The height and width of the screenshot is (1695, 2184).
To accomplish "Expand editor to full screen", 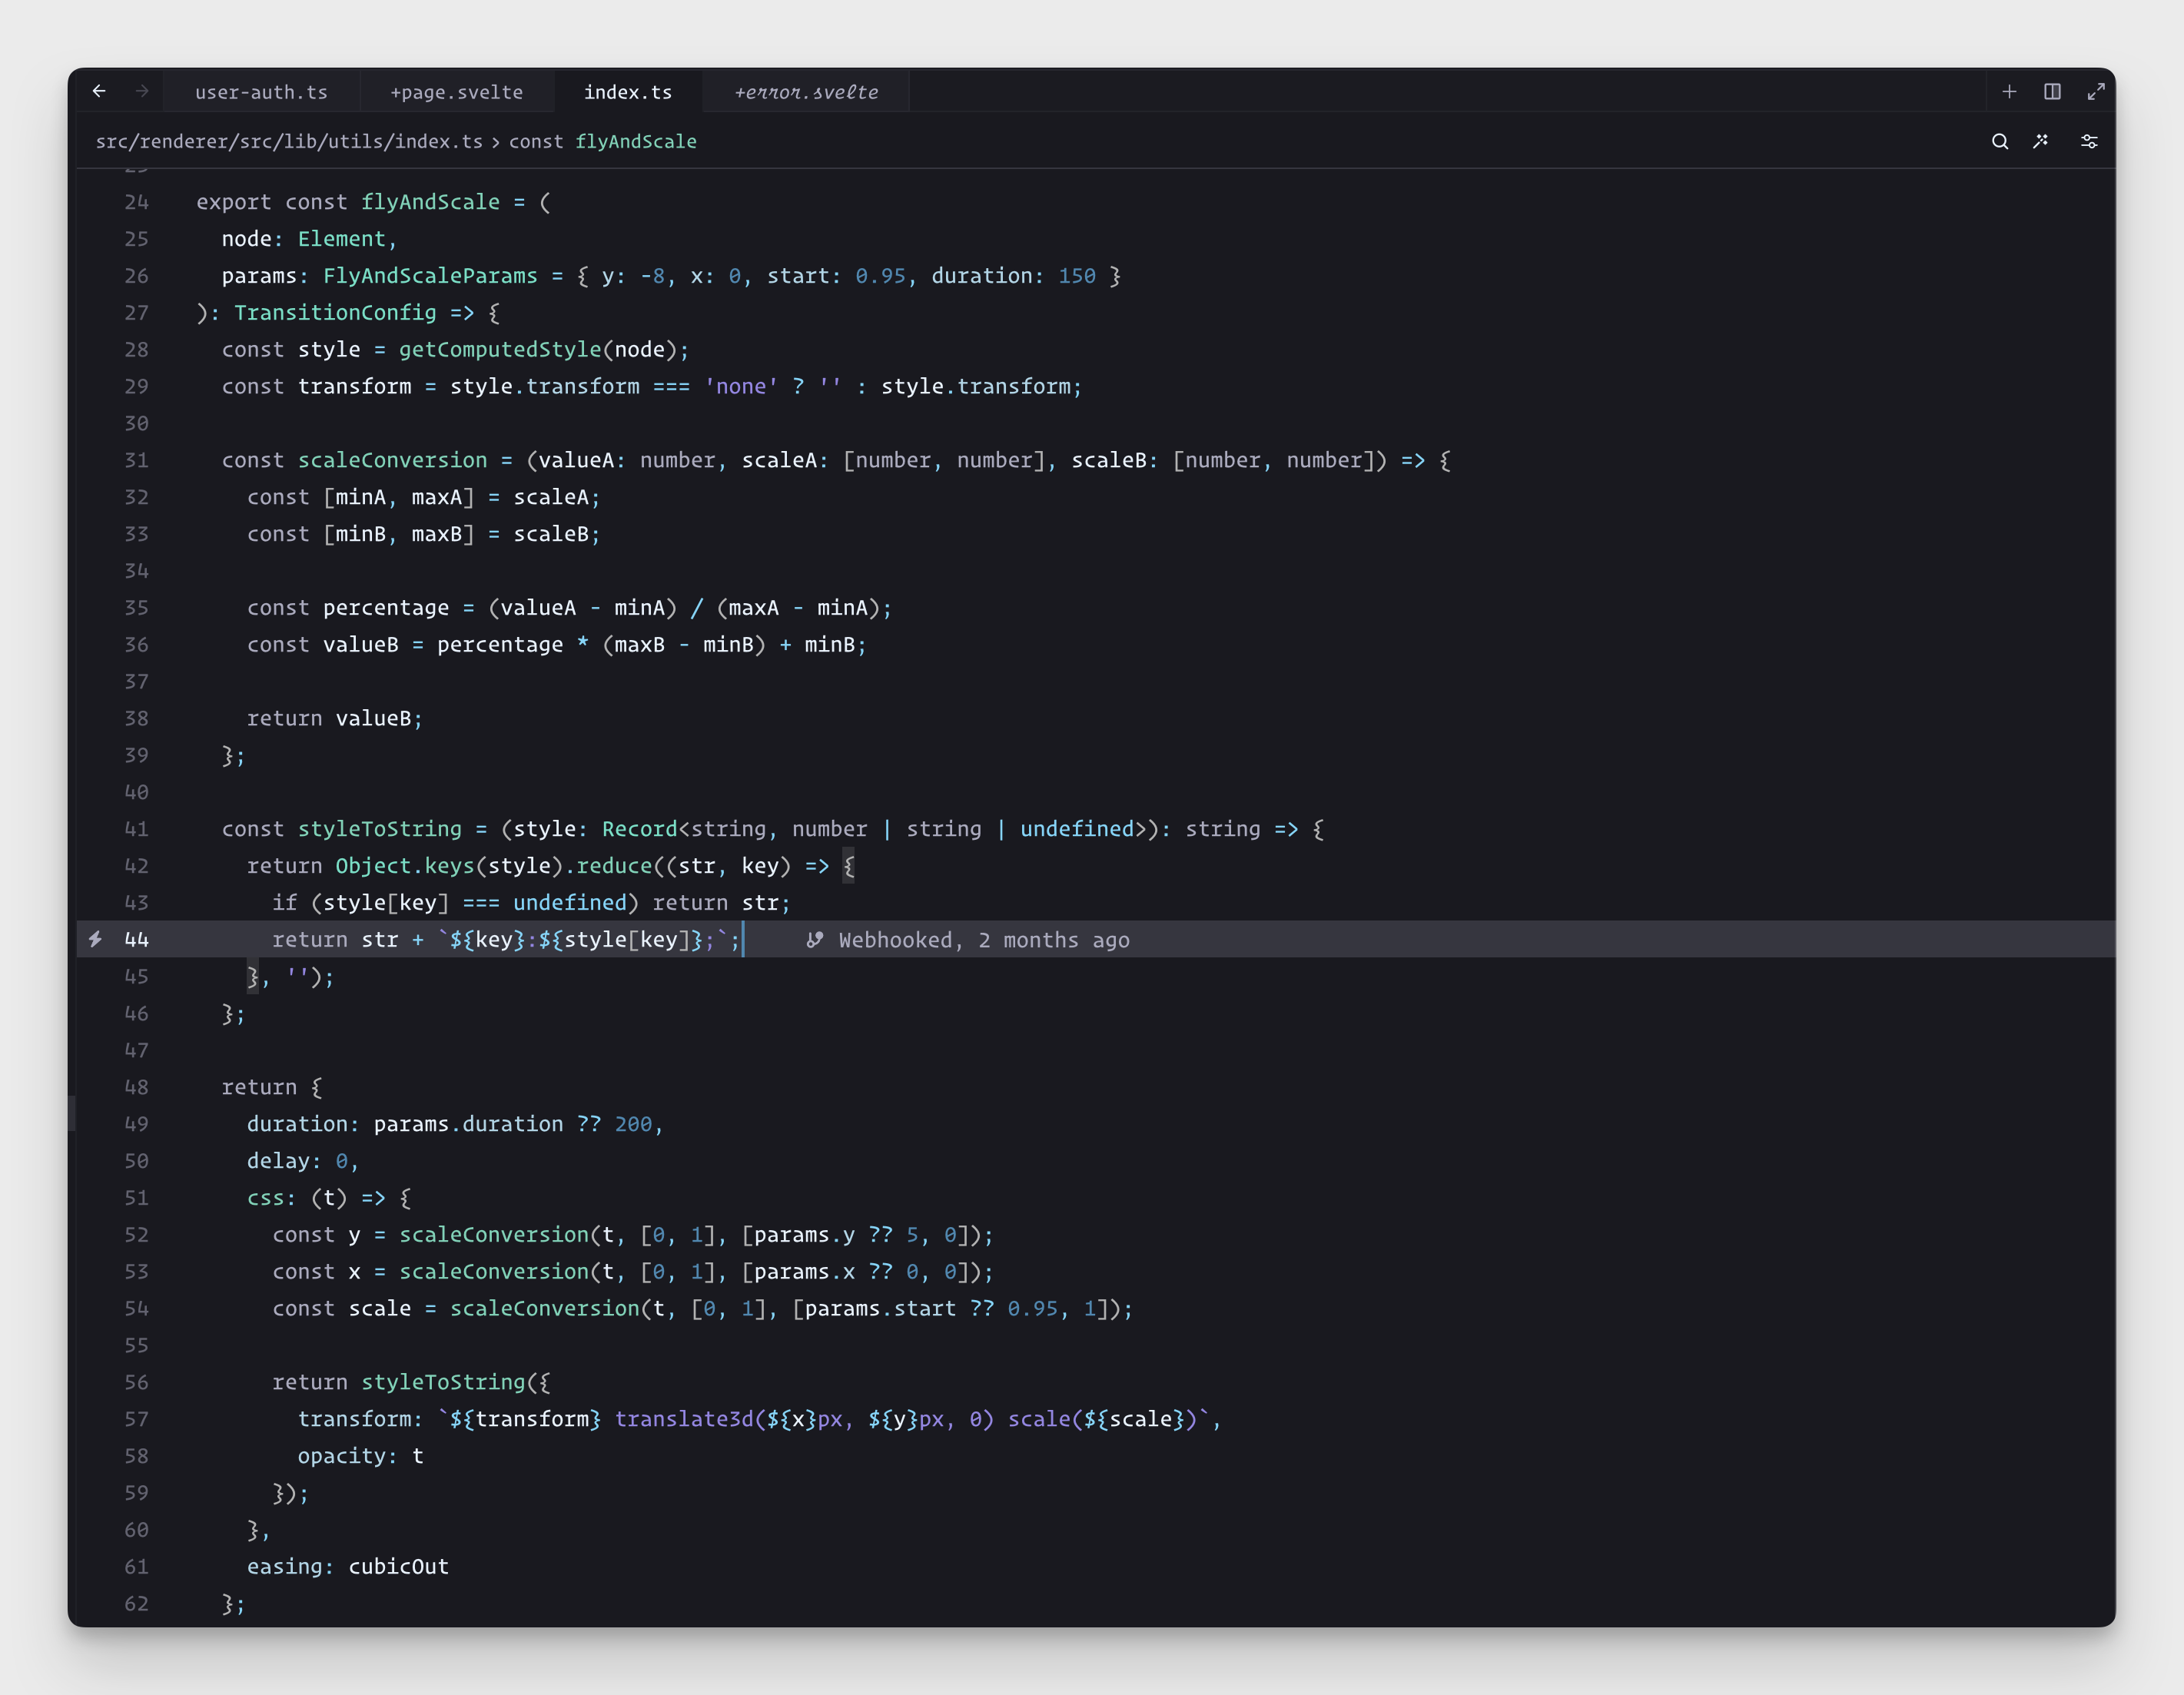I will 2096,92.
